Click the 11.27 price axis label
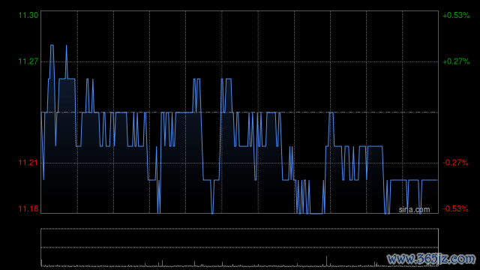The image size is (480, 270). (x=28, y=61)
